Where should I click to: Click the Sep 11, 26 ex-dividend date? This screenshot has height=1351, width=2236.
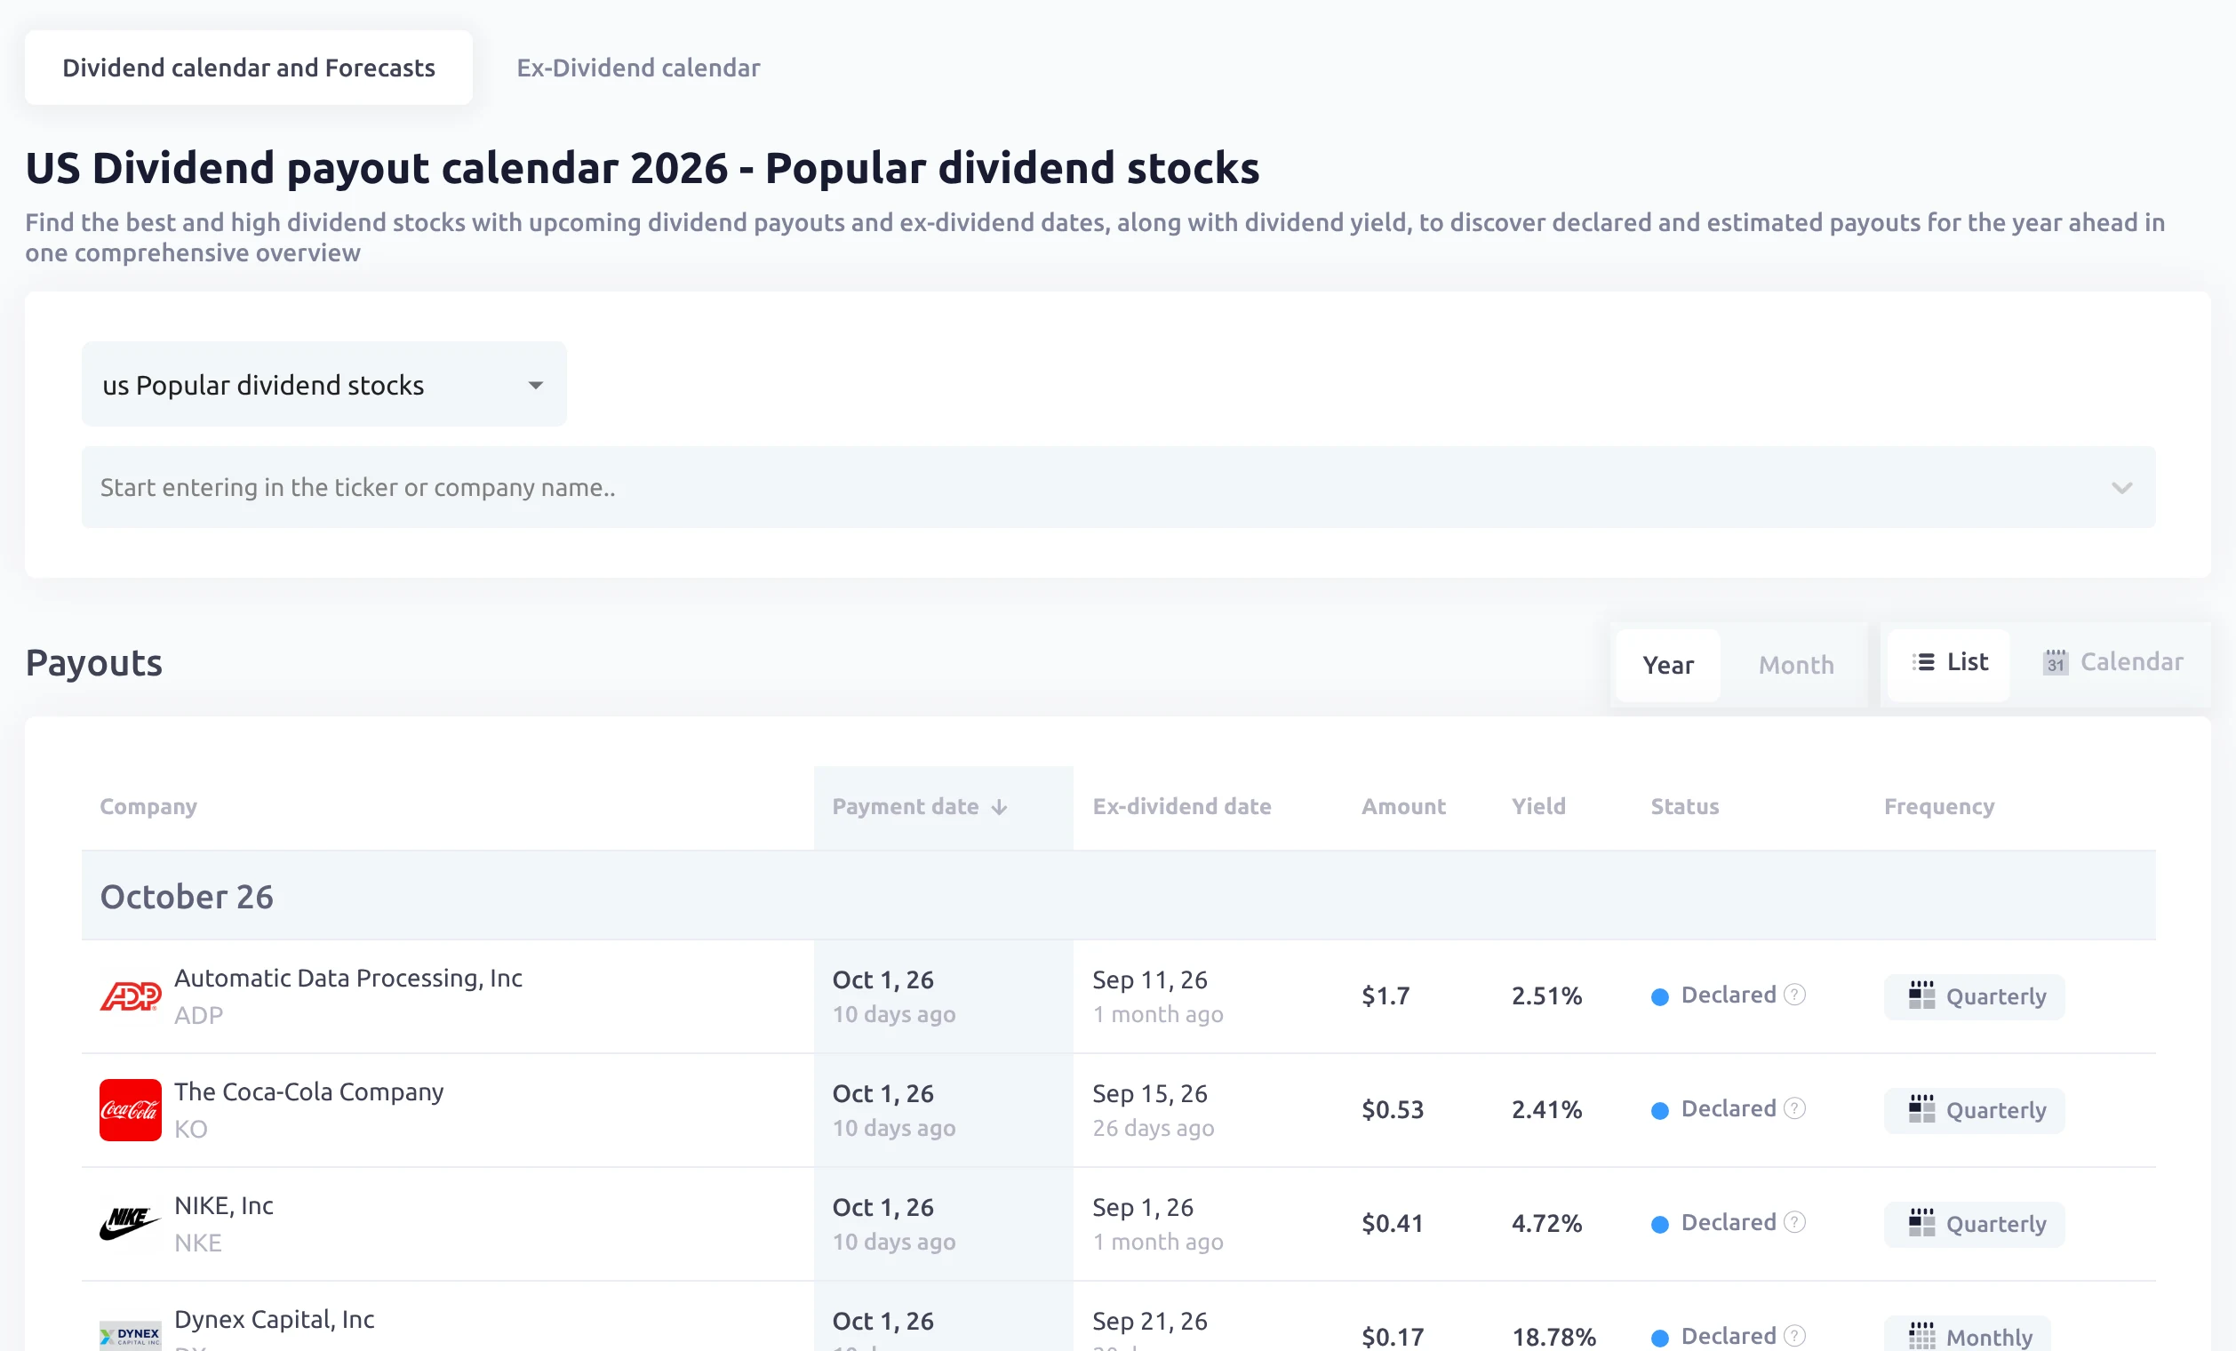(x=1150, y=979)
